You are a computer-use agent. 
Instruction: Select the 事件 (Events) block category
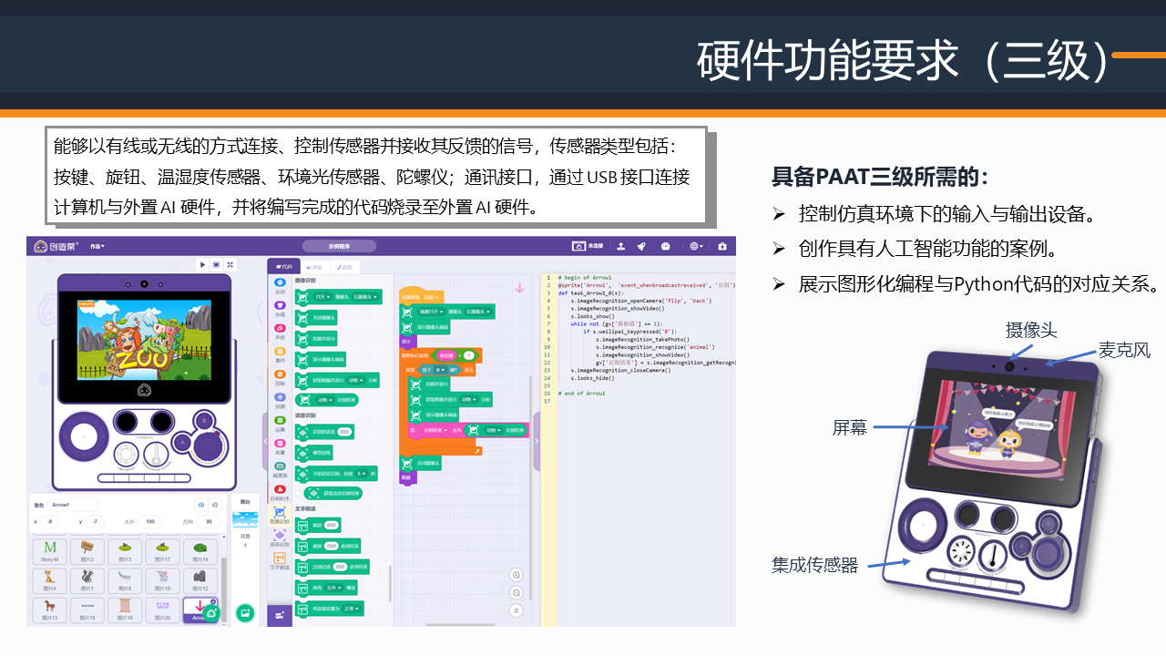click(x=280, y=355)
